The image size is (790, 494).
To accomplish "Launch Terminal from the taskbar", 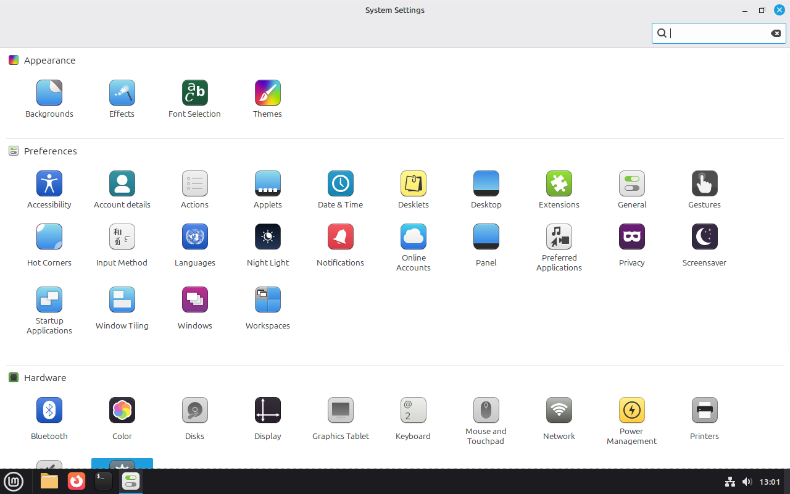I will [x=104, y=481].
